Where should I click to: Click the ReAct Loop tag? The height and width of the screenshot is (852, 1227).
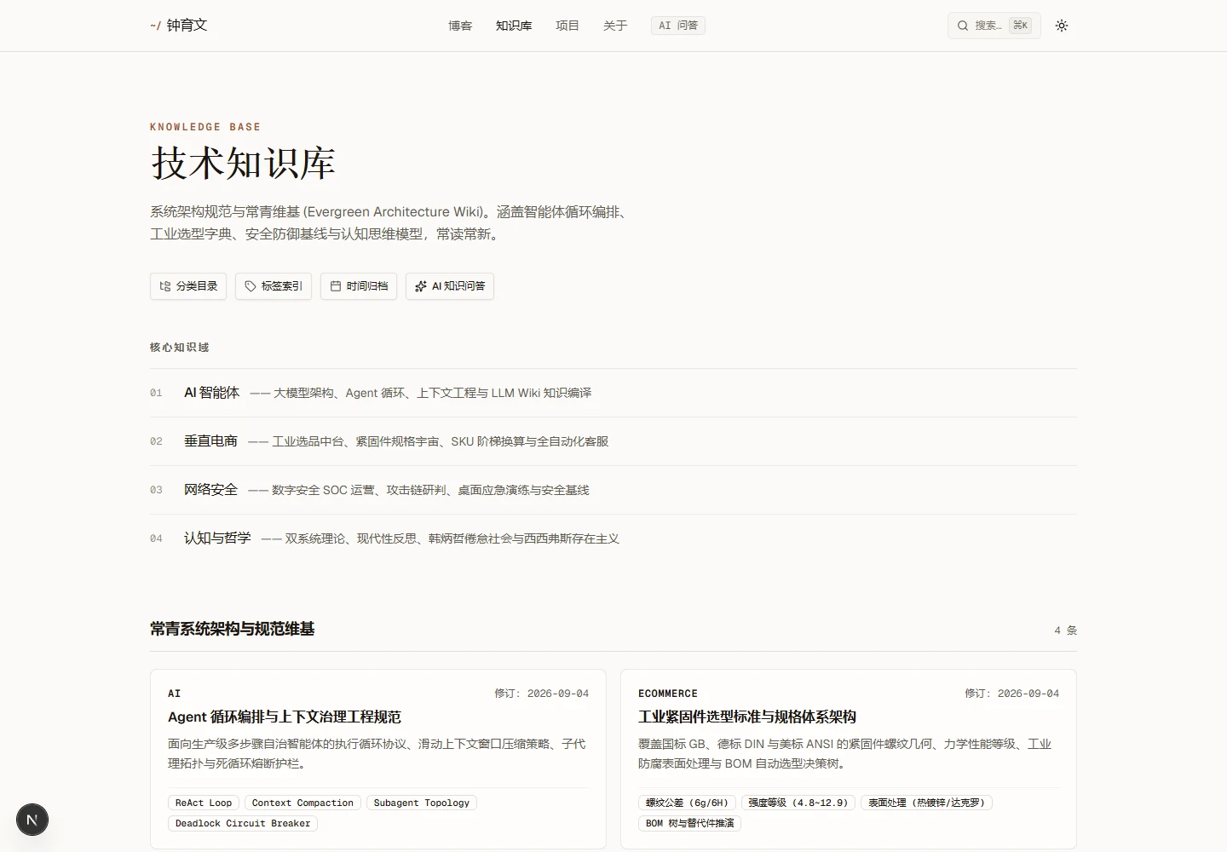coord(204,803)
